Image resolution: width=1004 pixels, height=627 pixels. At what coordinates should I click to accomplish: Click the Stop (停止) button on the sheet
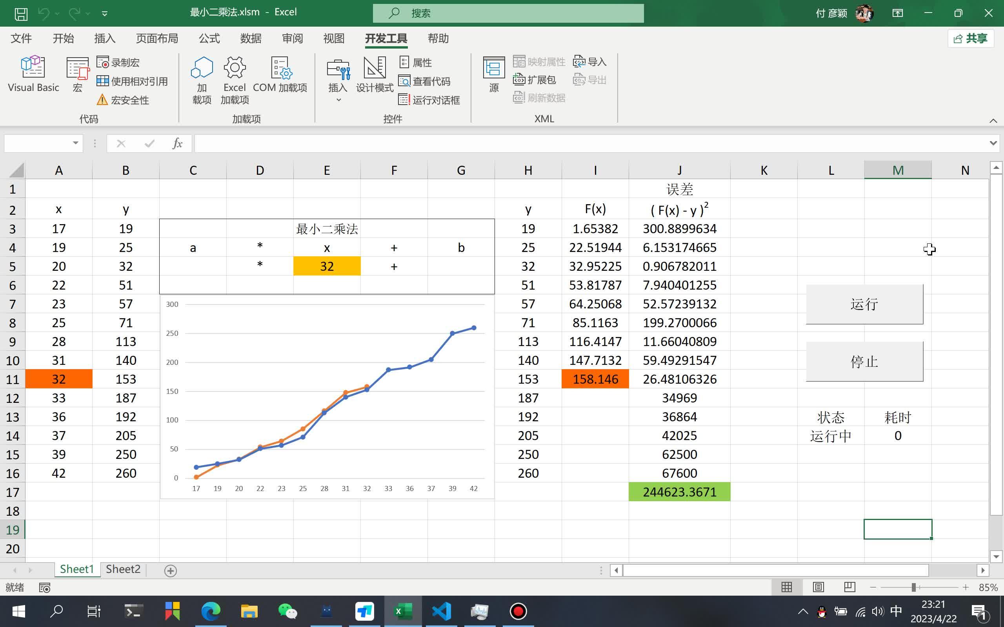[x=864, y=361]
